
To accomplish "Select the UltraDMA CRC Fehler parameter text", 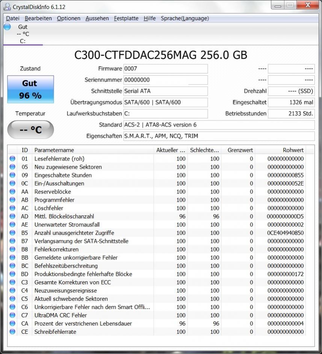I will 60,315.
